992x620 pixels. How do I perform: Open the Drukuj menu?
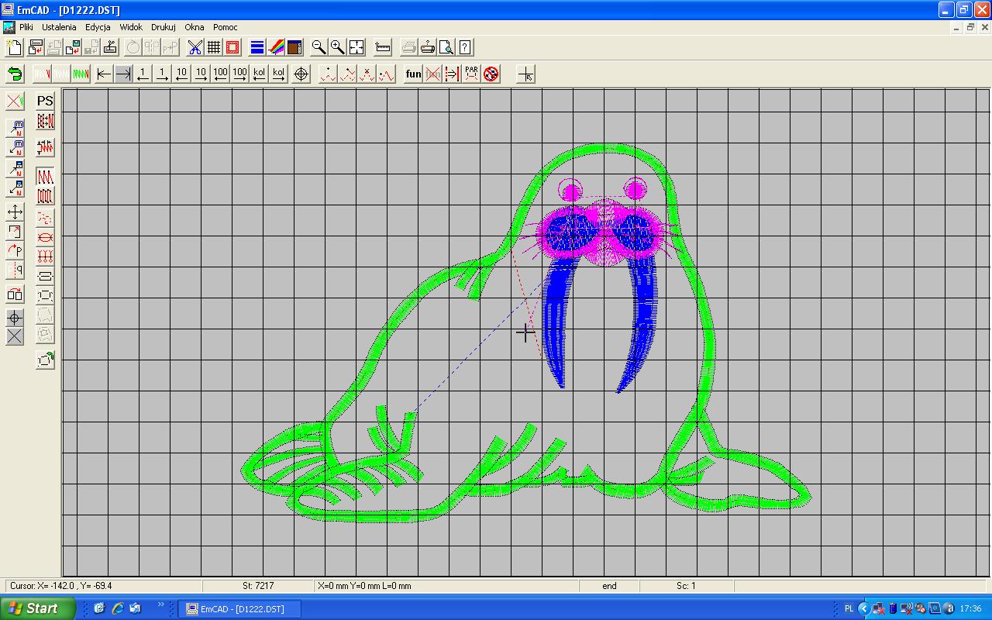click(x=164, y=27)
